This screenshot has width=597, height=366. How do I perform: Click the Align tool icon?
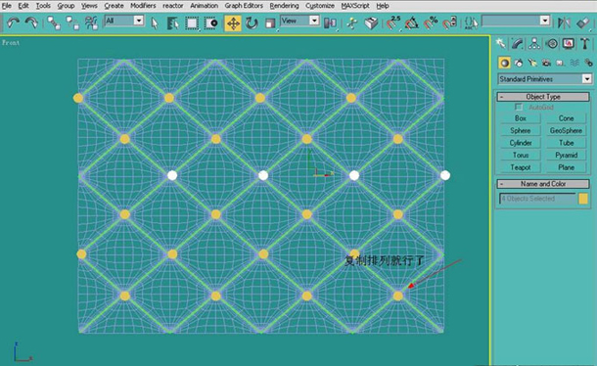point(583,23)
